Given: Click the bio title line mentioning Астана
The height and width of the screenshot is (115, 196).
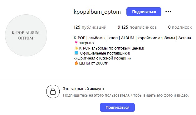Looking at the screenshot, I should pos(132,38).
